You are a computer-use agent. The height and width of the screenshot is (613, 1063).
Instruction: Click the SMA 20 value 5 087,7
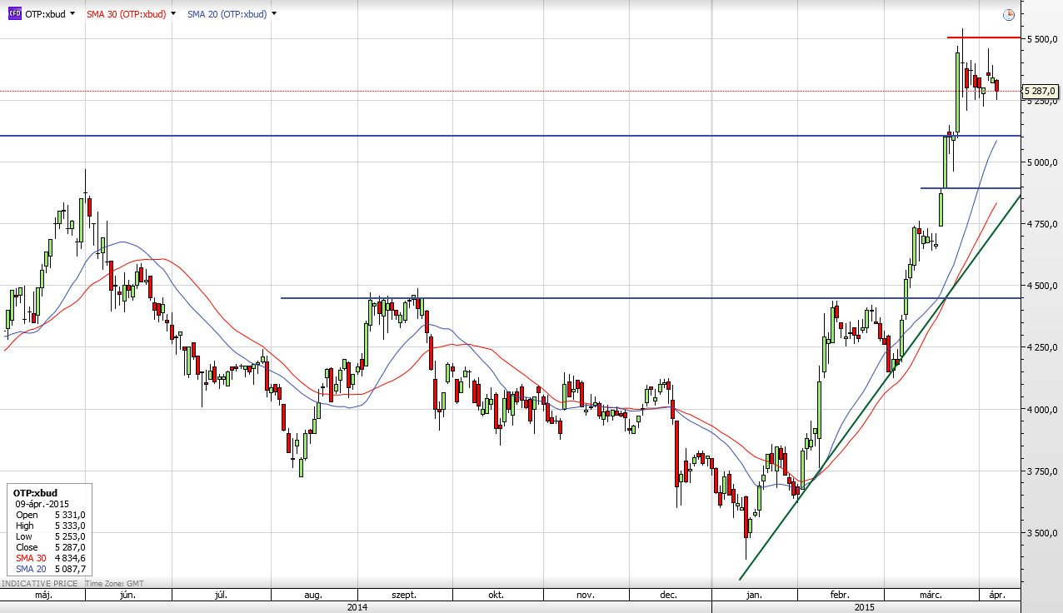[x=70, y=567]
